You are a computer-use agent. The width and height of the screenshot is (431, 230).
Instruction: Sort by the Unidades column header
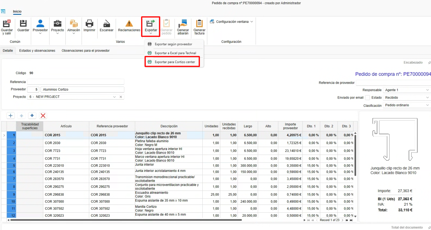(x=211, y=126)
